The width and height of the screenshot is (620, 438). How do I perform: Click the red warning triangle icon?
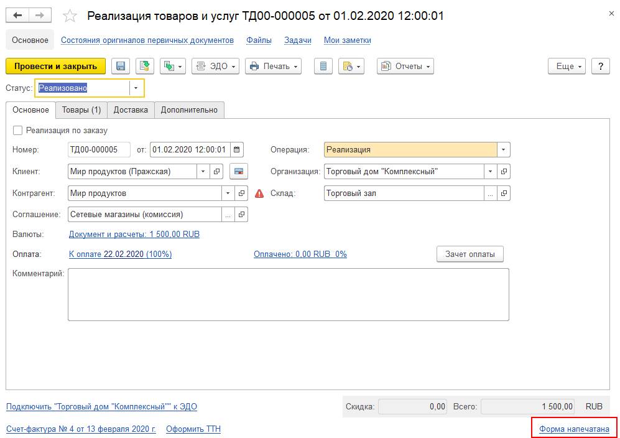coord(259,193)
